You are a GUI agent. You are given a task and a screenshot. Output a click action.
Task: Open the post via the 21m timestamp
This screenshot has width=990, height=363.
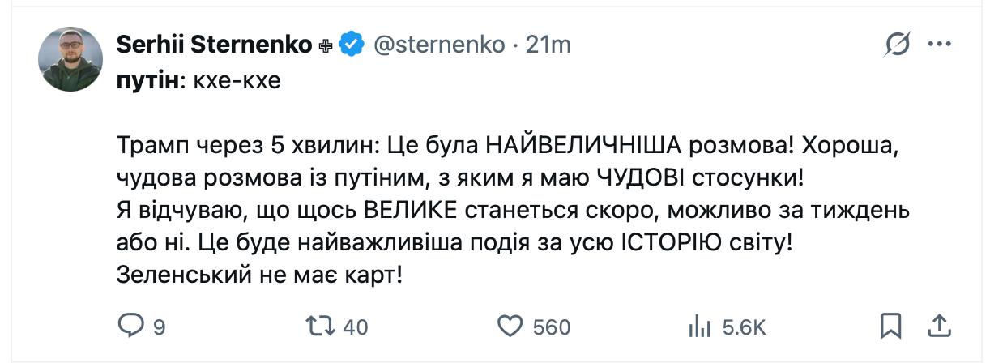coord(548,45)
